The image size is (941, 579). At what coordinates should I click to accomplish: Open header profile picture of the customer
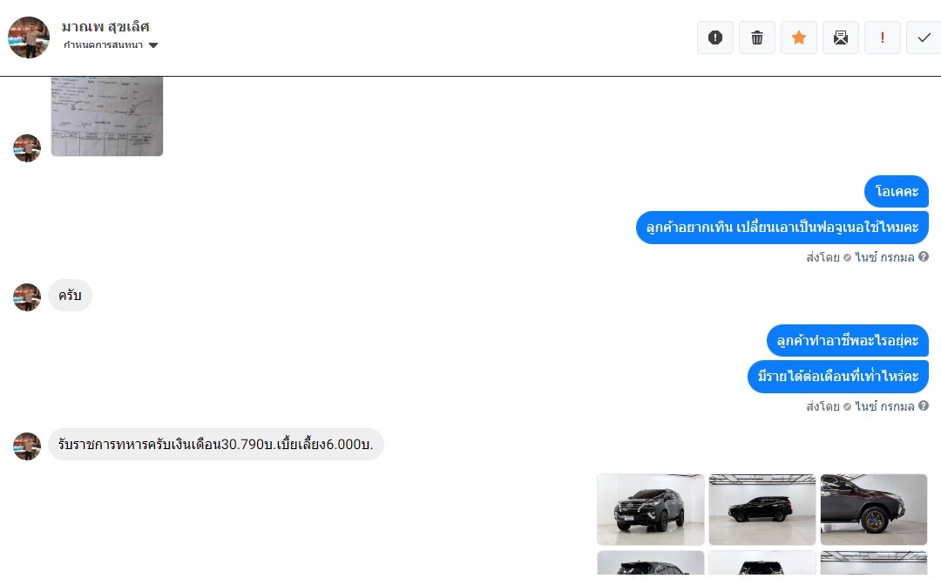[x=28, y=37]
